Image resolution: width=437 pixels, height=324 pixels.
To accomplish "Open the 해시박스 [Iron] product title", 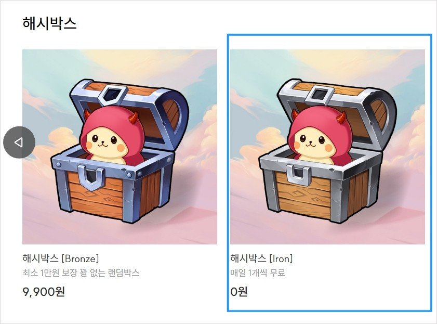I will (261, 258).
